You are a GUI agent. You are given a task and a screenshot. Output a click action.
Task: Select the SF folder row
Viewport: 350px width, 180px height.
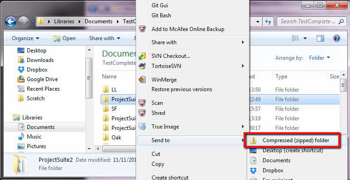coord(114,109)
